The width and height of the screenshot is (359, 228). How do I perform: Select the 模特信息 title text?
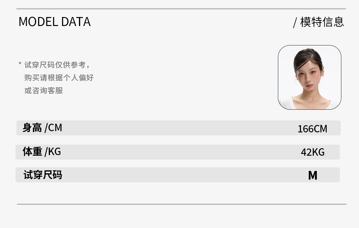(x=322, y=22)
